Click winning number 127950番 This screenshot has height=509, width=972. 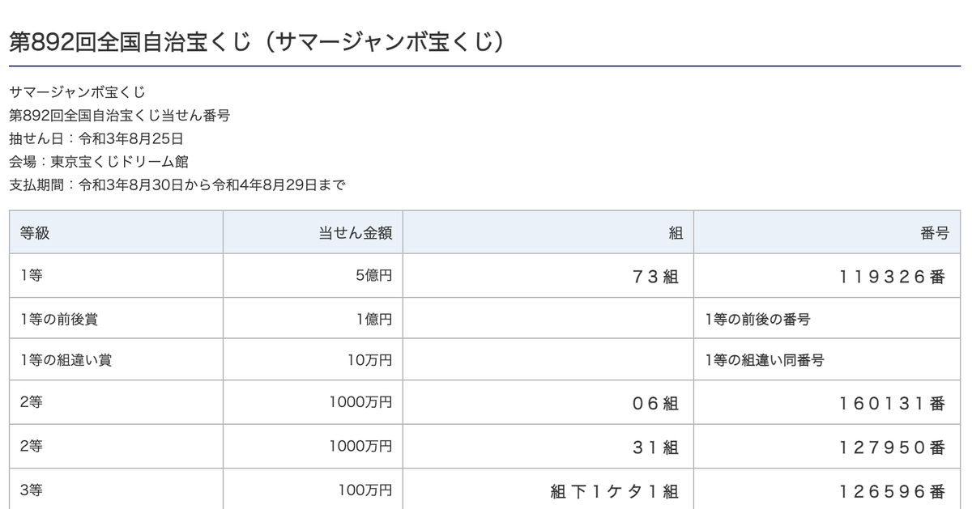tap(891, 447)
